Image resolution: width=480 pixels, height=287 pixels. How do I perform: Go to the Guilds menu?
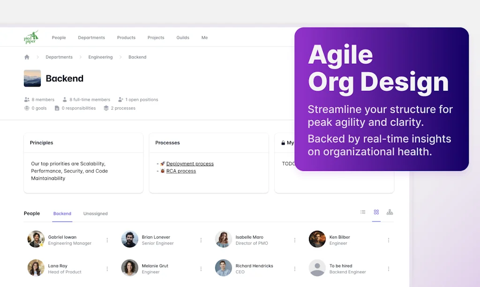click(x=183, y=37)
